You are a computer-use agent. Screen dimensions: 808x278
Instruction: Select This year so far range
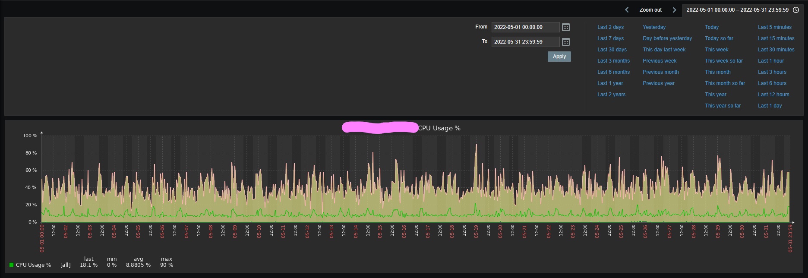[723, 106]
